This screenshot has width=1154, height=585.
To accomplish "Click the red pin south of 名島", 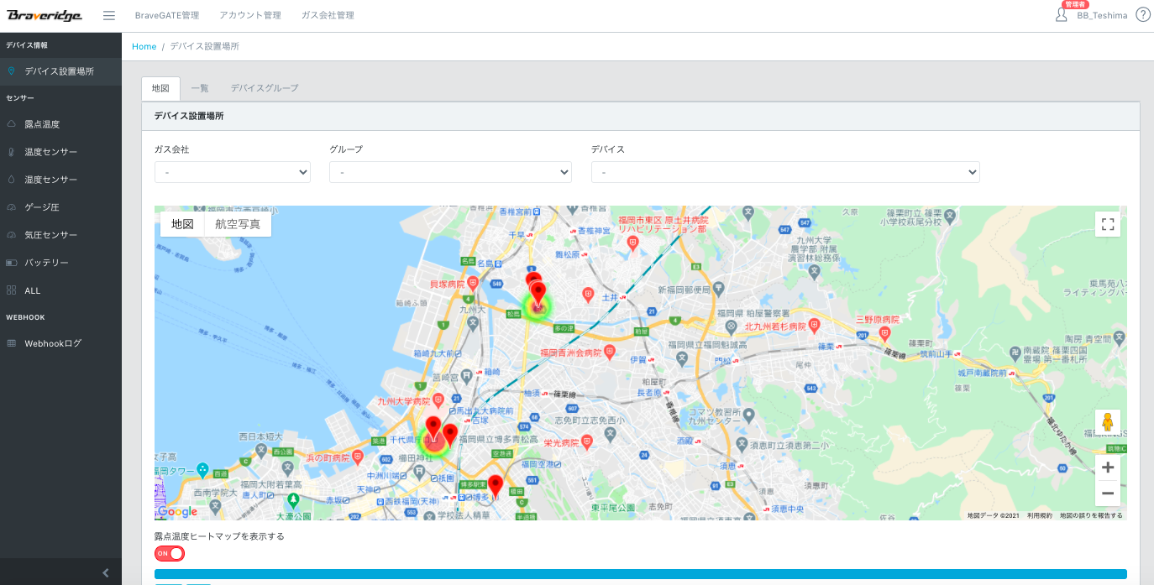I will 538,294.
